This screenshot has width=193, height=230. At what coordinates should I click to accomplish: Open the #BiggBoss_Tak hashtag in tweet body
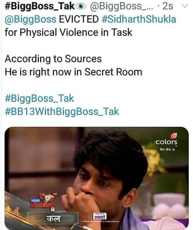(39, 98)
